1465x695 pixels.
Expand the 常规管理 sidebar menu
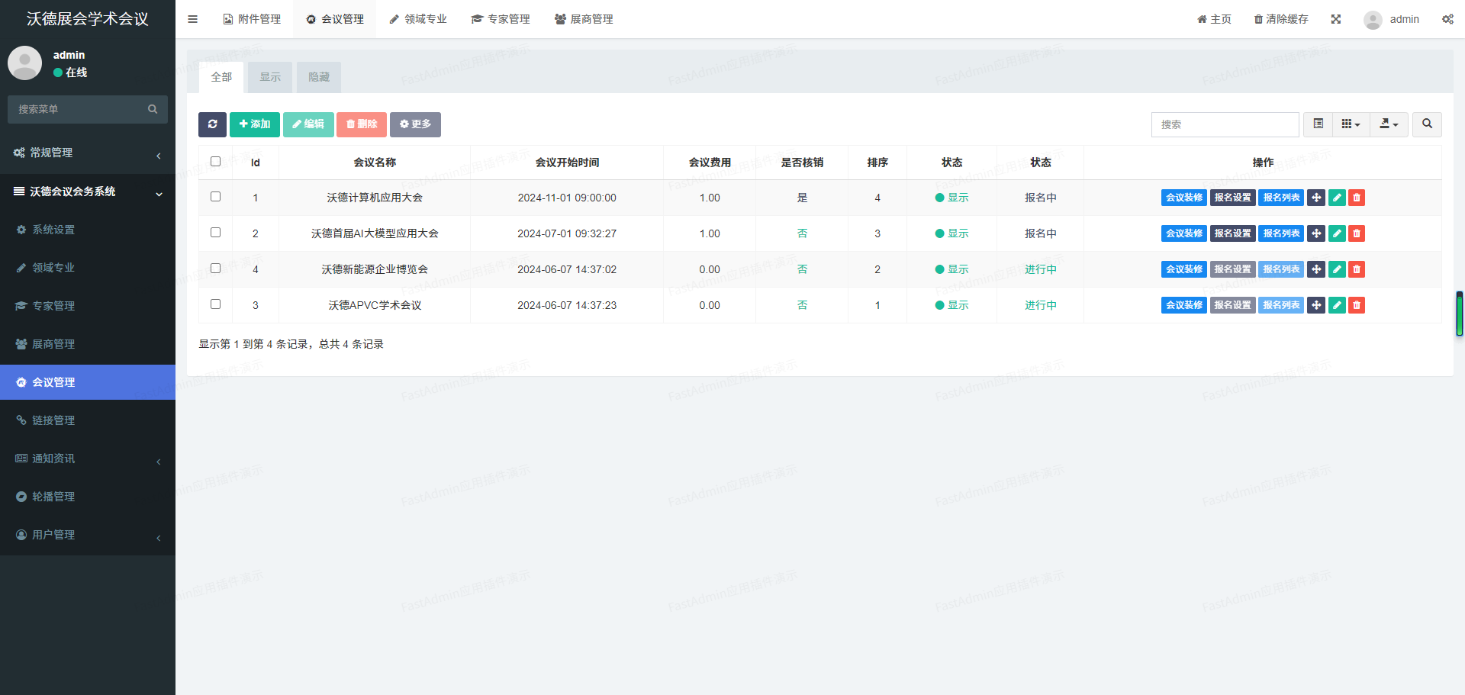pyautogui.click(x=88, y=153)
